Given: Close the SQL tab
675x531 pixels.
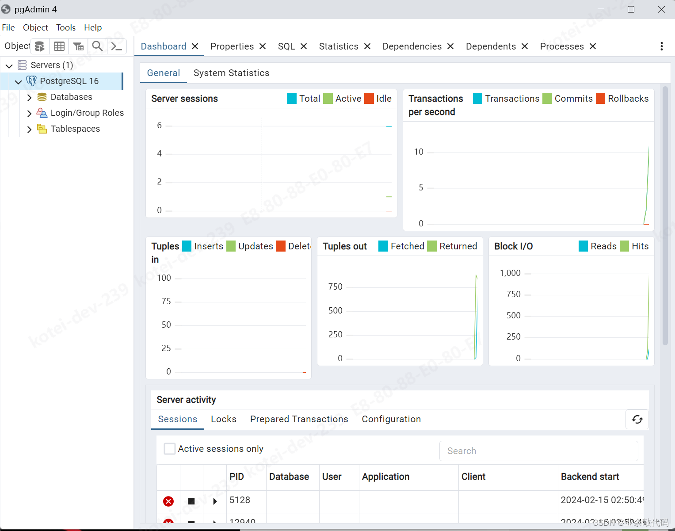Looking at the screenshot, I should [x=304, y=46].
